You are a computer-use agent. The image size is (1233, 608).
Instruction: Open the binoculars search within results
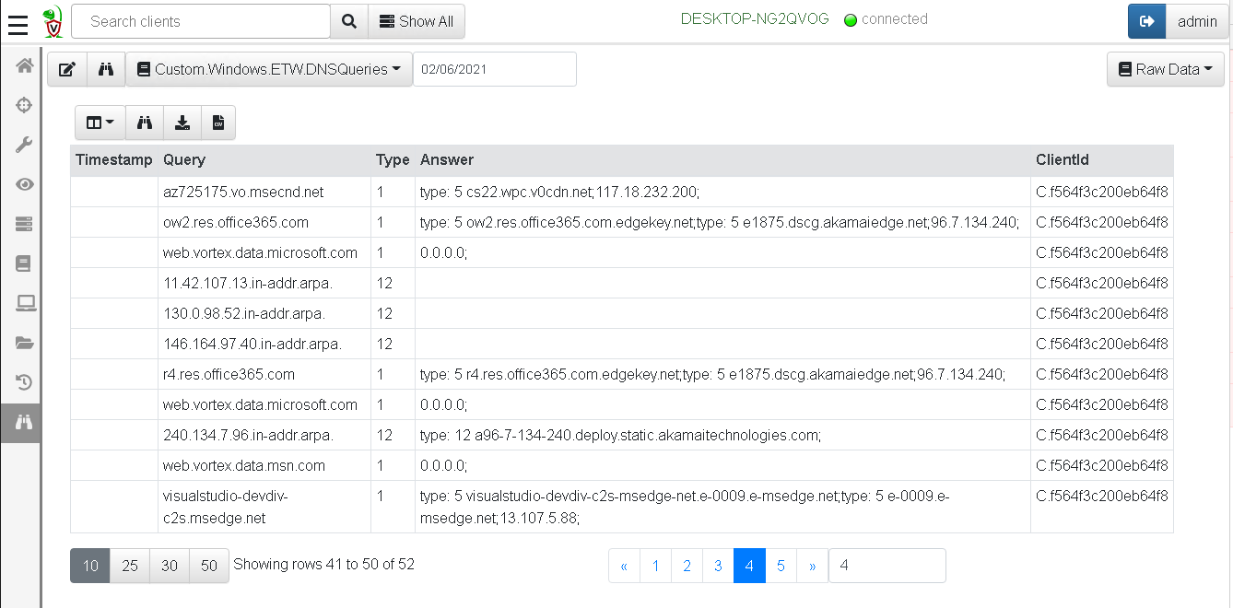coord(144,122)
